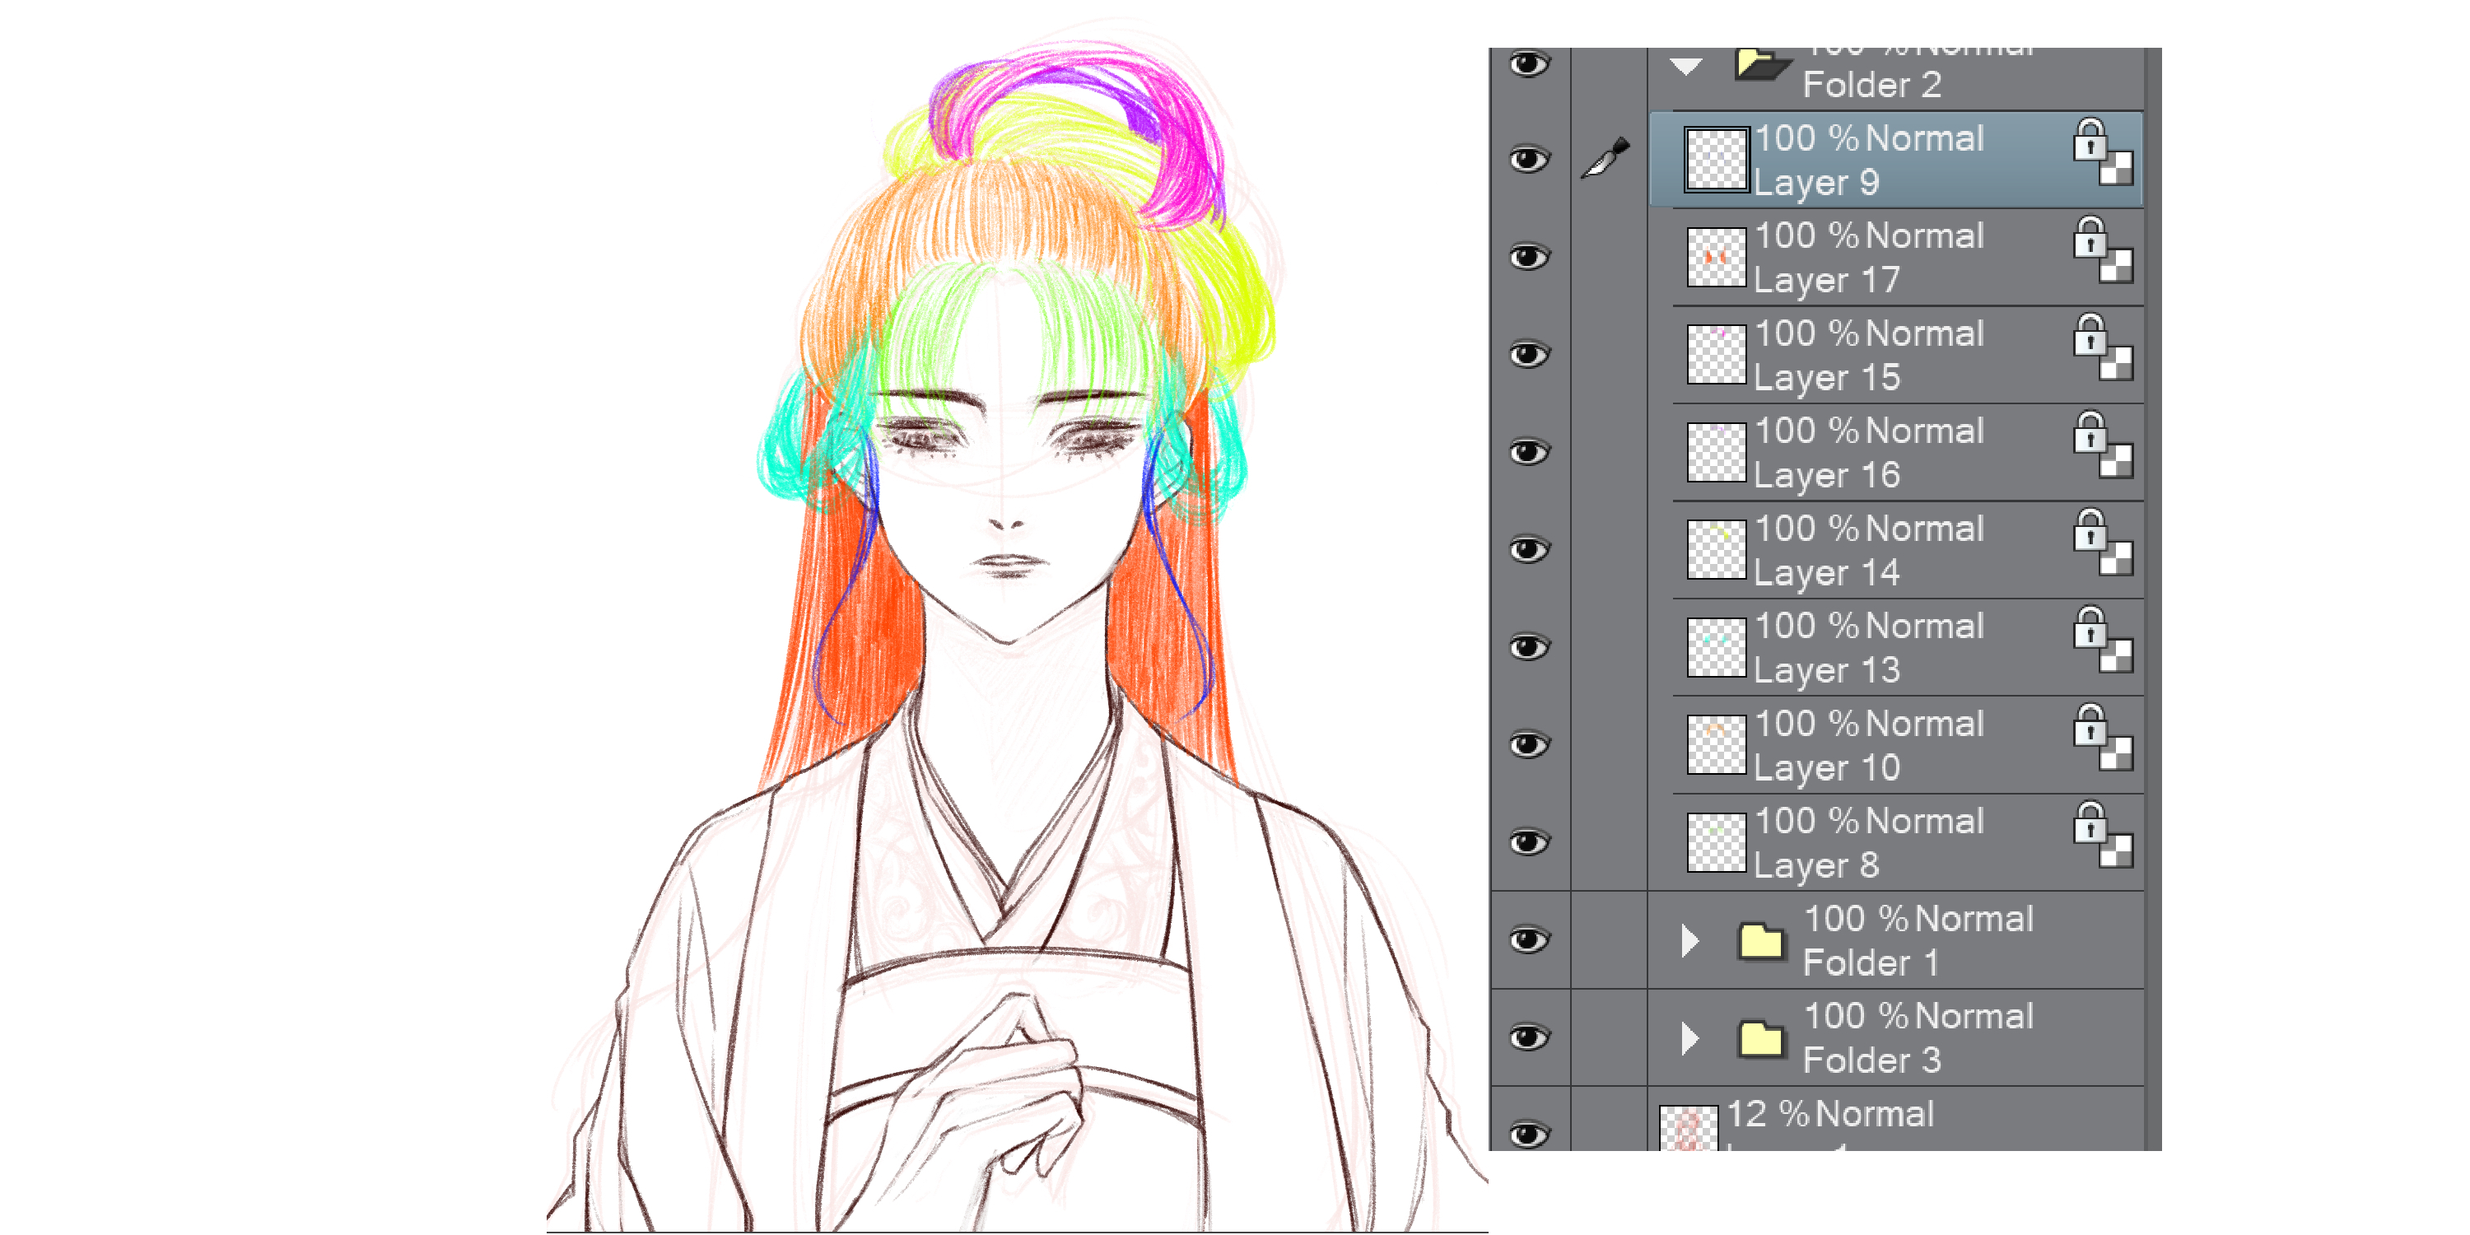Expand Folder 1 disclosure triangle
Image resolution: width=2470 pixels, height=1235 pixels.
click(x=1689, y=940)
